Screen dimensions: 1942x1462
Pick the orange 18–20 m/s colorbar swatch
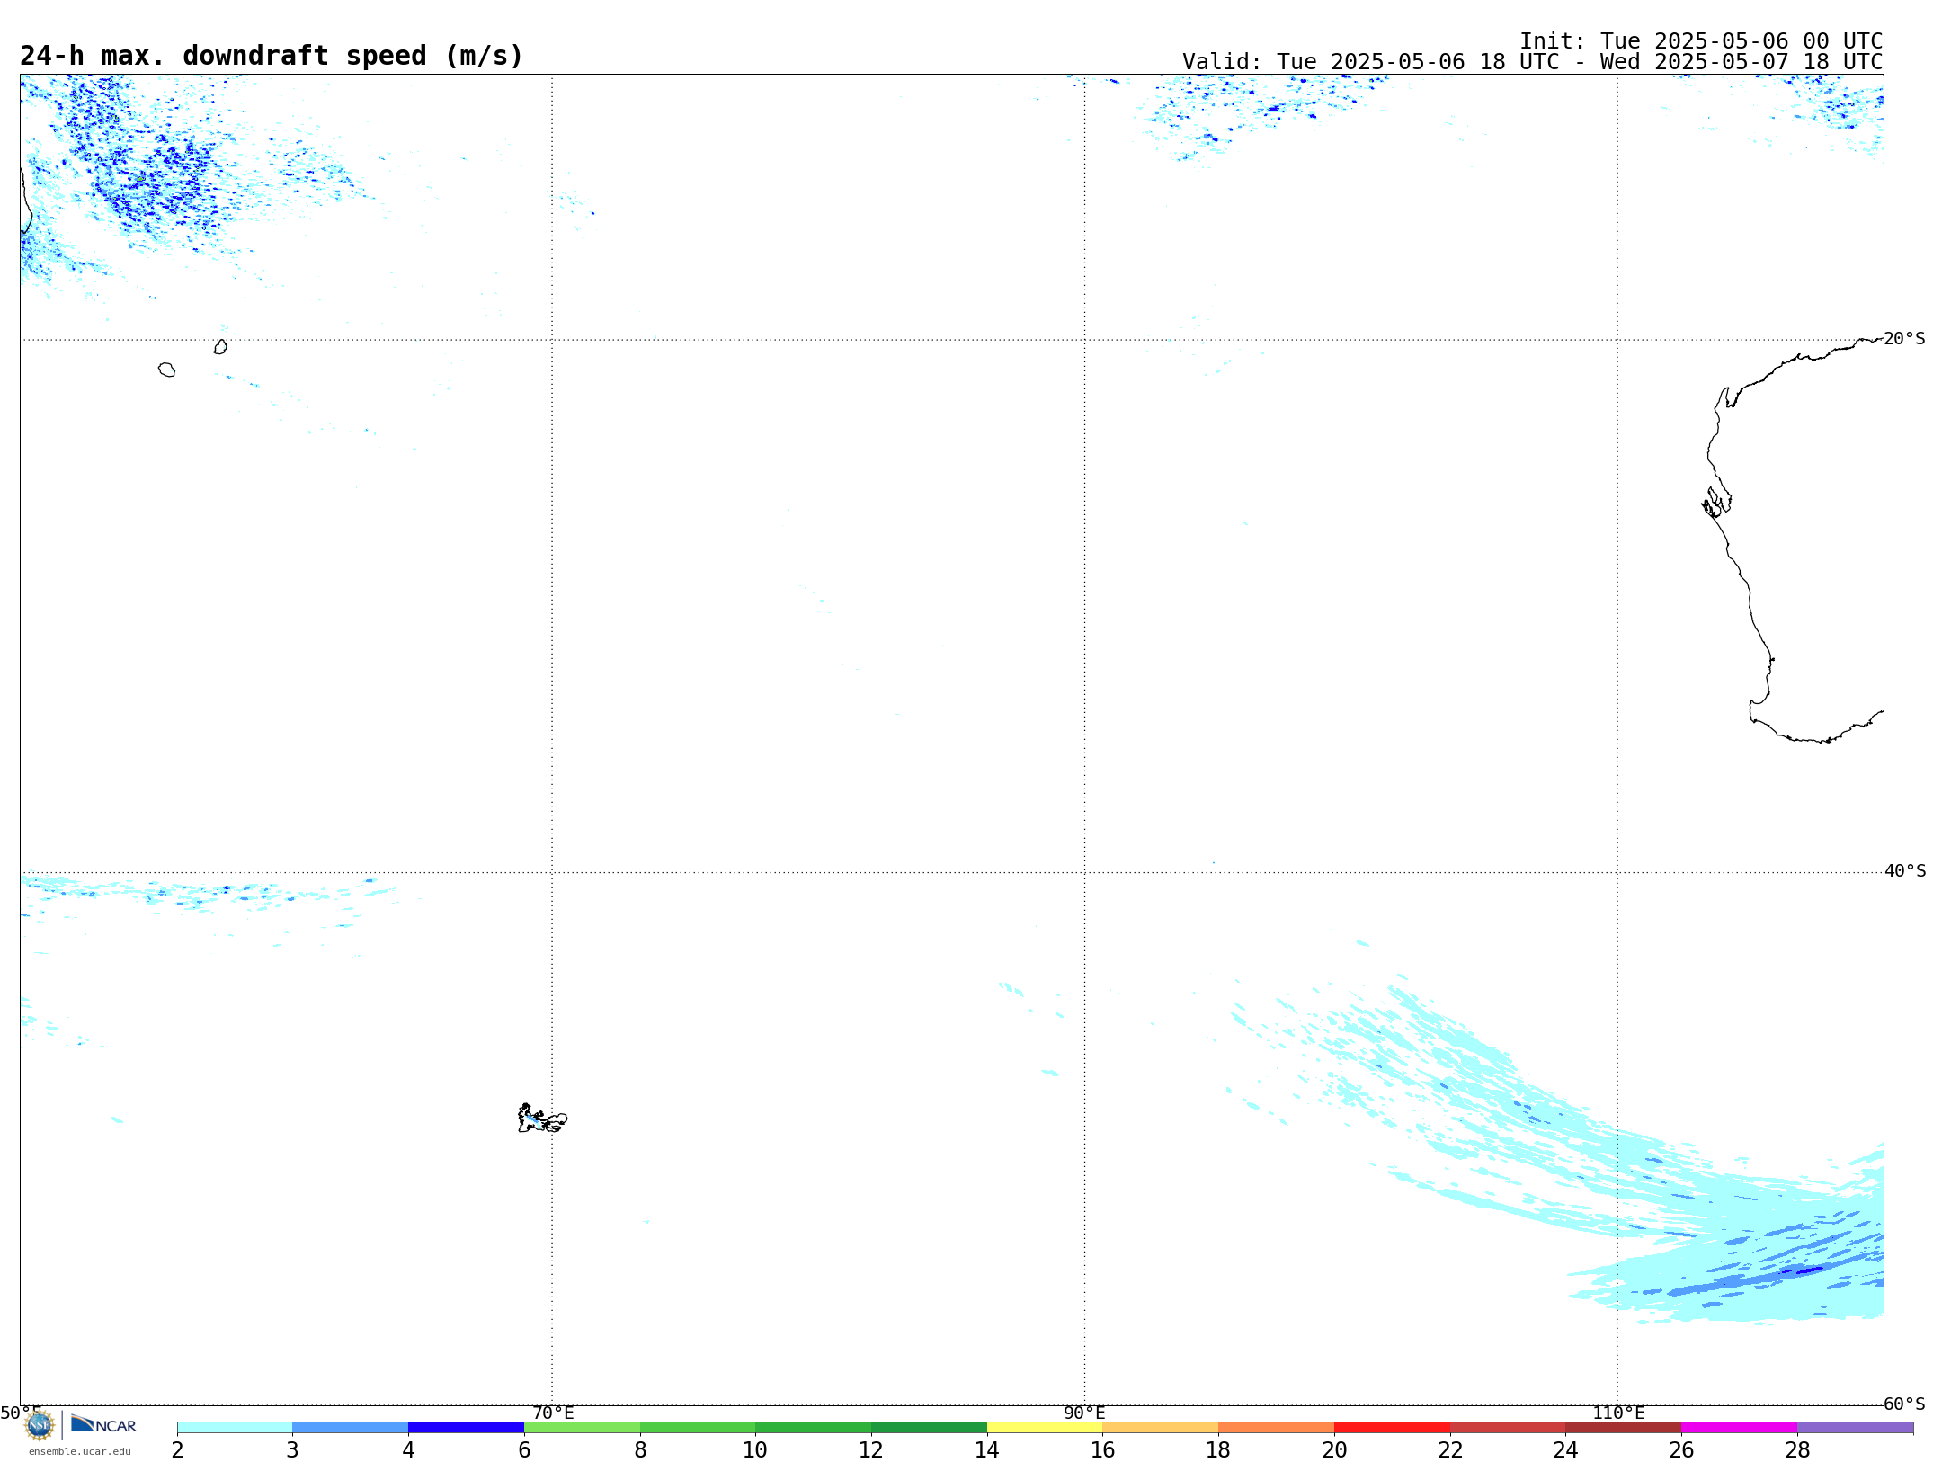pyautogui.click(x=1276, y=1427)
